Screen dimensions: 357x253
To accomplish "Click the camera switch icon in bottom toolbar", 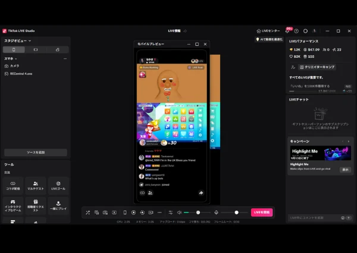I will point(105,213).
